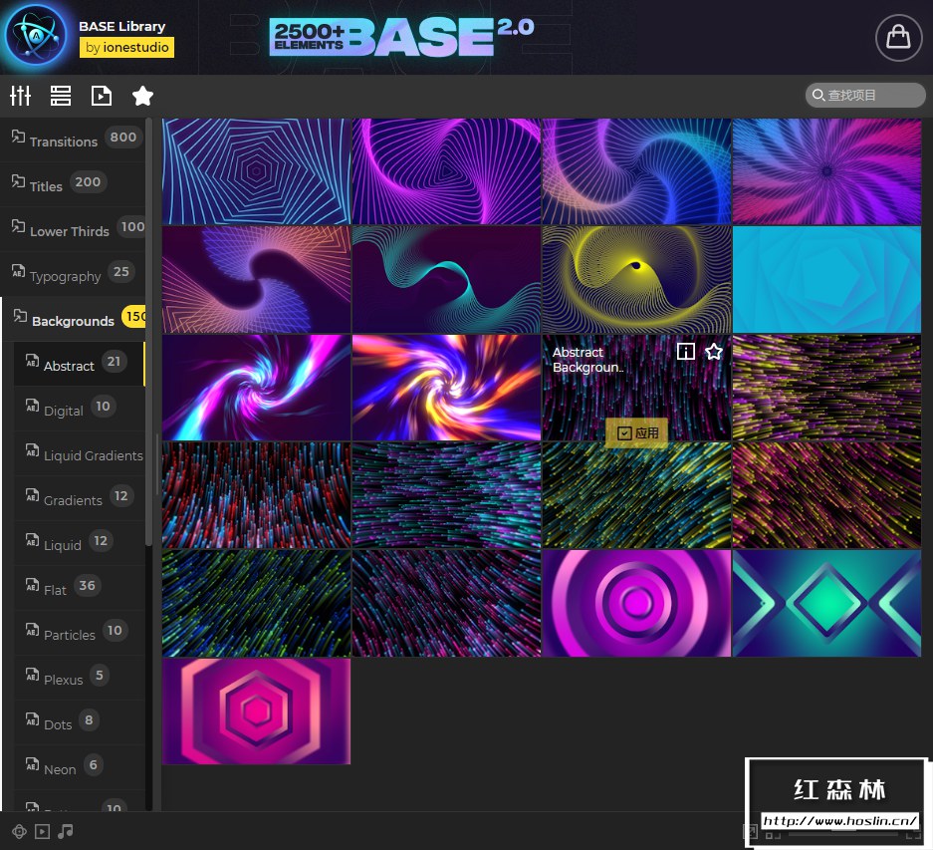The height and width of the screenshot is (850, 933).
Task: Favorite the Abstract Background item star
Action: coord(713,352)
